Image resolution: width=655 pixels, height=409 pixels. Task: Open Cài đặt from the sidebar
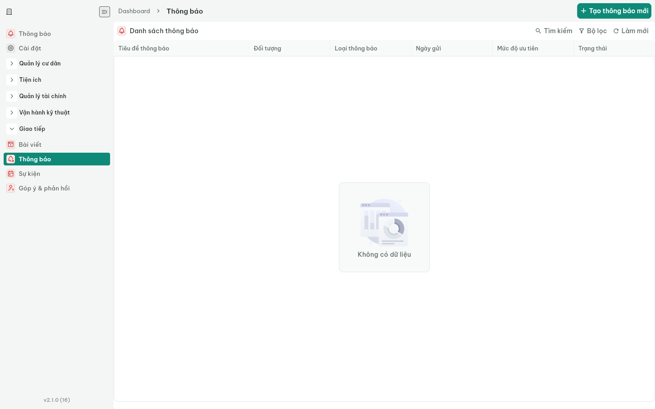coord(57,48)
